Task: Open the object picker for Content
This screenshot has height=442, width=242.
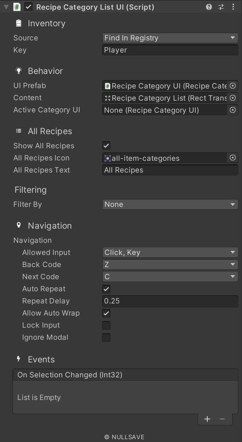Action: [x=233, y=97]
